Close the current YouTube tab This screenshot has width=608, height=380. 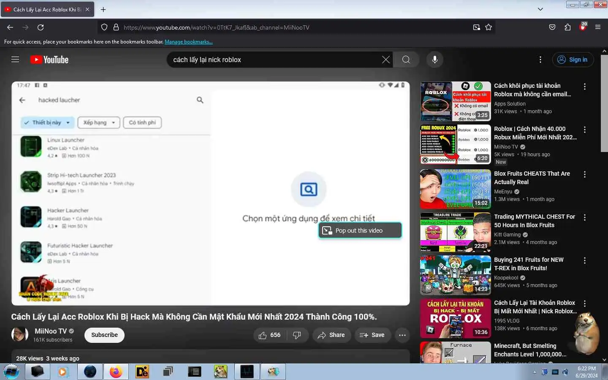click(87, 9)
